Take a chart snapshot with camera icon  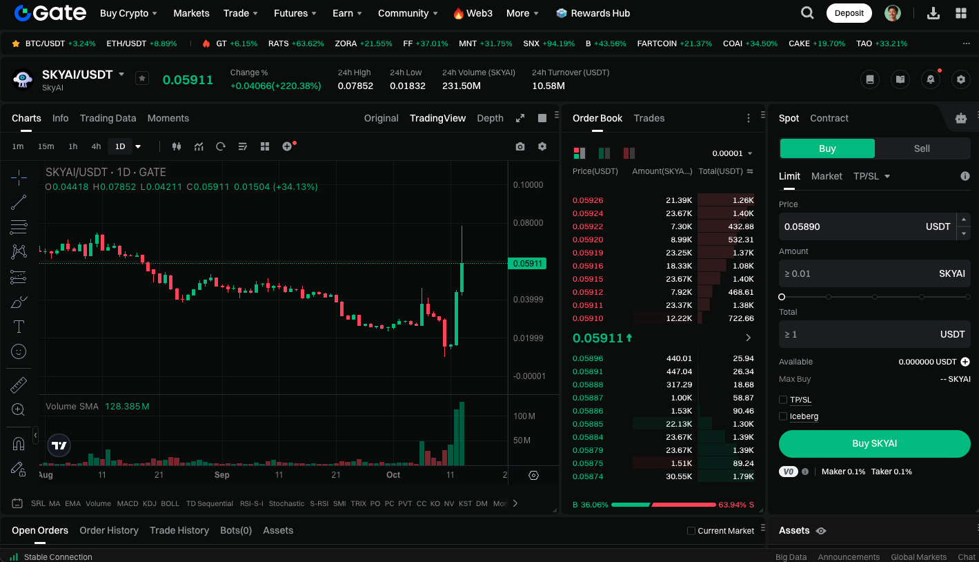(520, 146)
